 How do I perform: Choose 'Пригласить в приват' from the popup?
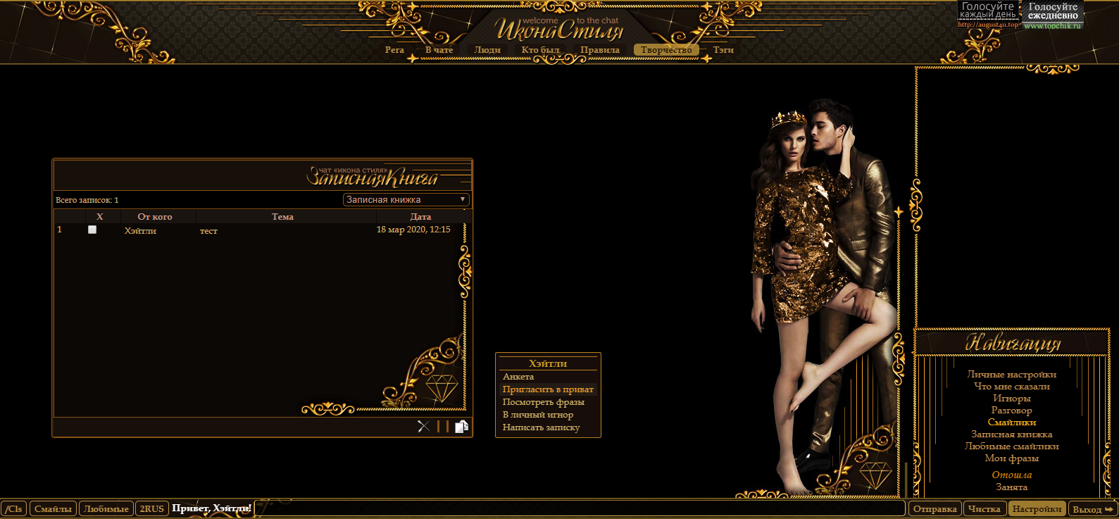(548, 389)
